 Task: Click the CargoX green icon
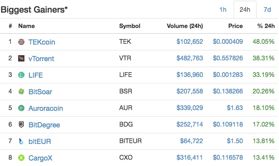pos(21,158)
